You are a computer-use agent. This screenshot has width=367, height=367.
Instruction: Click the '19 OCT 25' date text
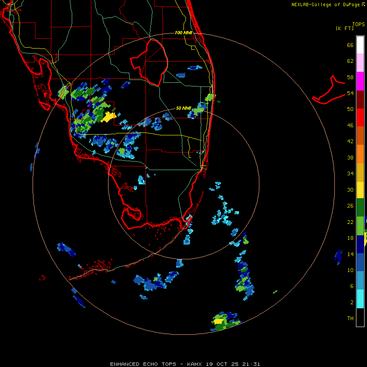coord(223,364)
